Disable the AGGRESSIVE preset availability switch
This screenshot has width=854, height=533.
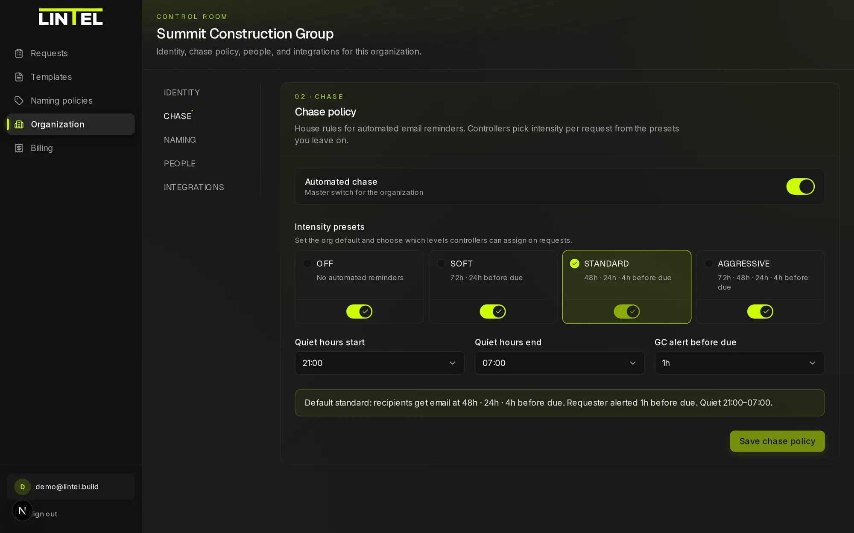click(760, 311)
